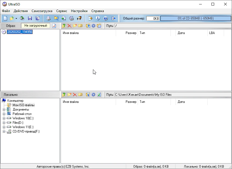The height and width of the screenshot is (169, 232).
Task: Click the Burn CD image flame icon
Action: coord(79,18)
